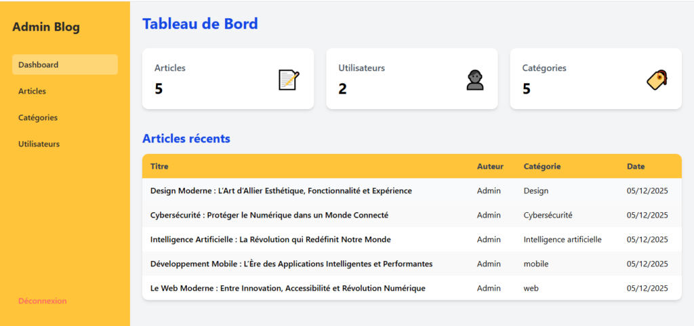Click the Articles card label

[x=170, y=68]
